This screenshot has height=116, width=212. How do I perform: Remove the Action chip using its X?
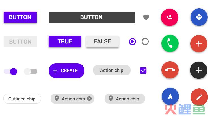click(89, 99)
